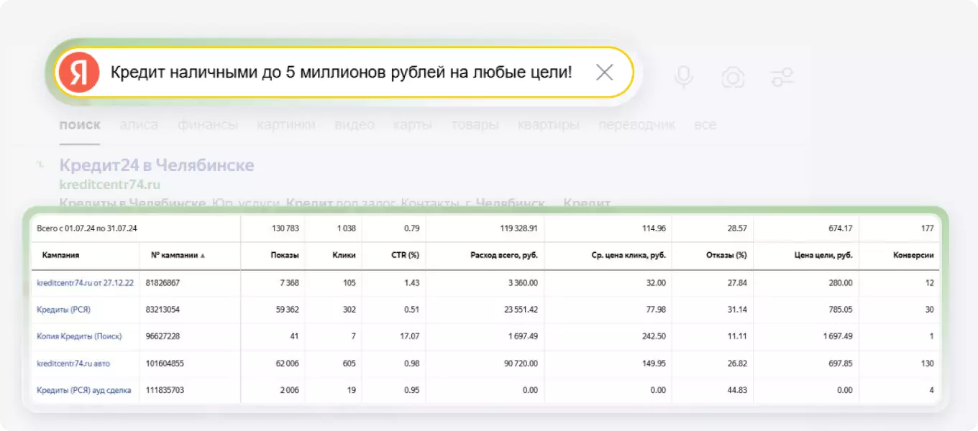This screenshot has height=431, width=978.
Task: Select the поиск tab
Action: (80, 125)
